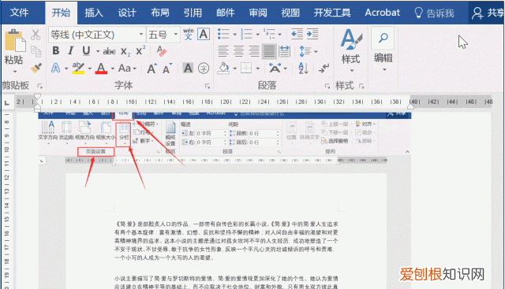Center align text

click(x=238, y=51)
